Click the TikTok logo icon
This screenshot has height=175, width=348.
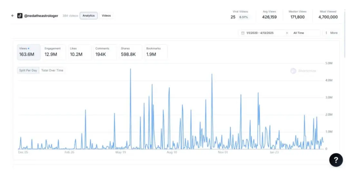(x=20, y=15)
